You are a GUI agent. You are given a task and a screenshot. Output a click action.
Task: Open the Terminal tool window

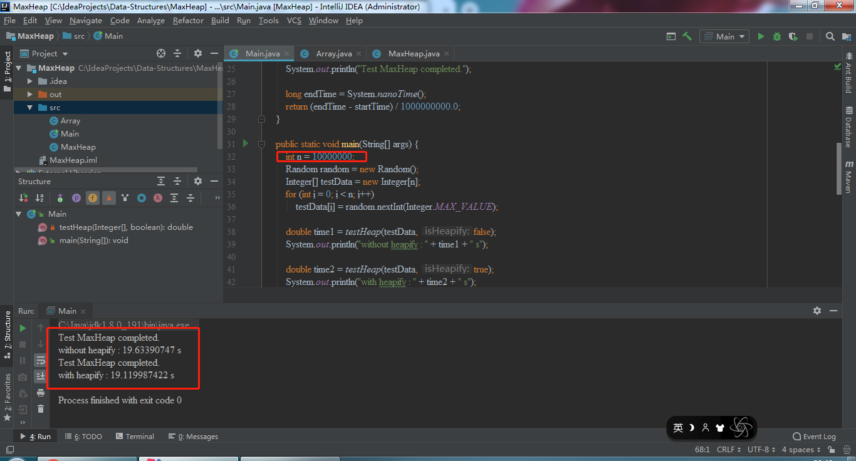[x=133, y=437]
